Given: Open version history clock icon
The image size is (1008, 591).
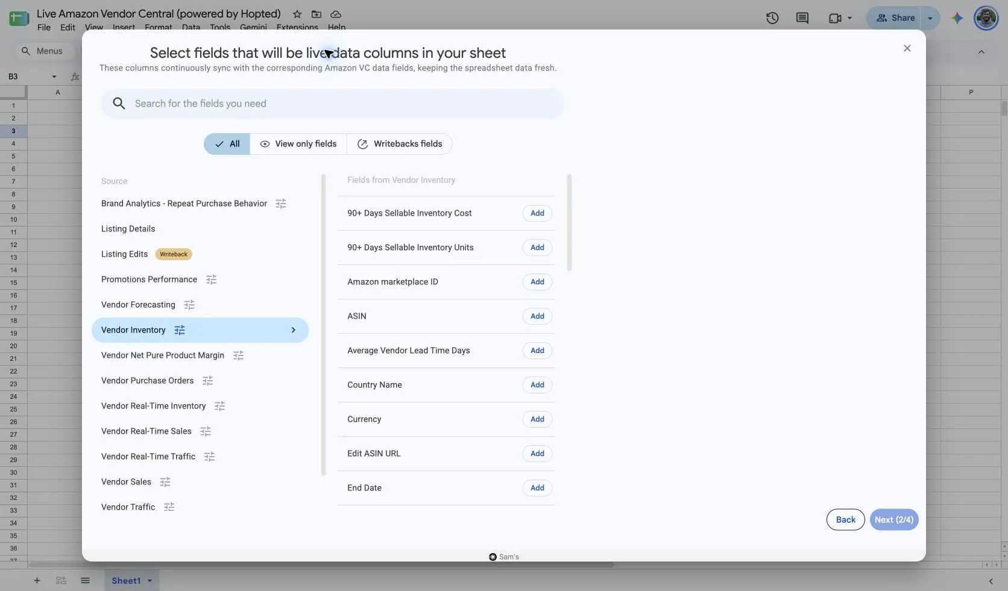Looking at the screenshot, I should (x=772, y=18).
